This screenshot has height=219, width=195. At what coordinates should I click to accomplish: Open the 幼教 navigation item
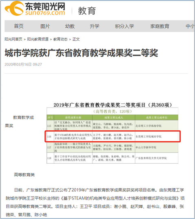[70, 26]
